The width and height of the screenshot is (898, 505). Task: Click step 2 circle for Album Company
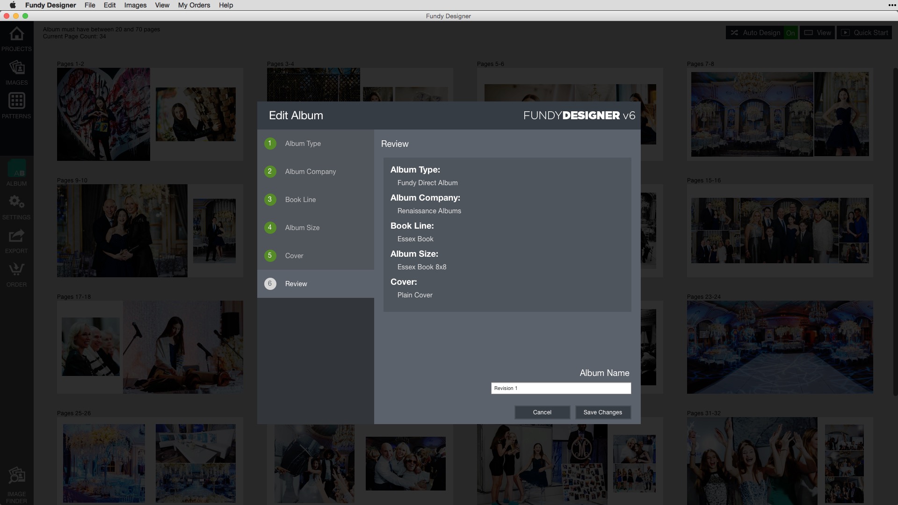270,172
